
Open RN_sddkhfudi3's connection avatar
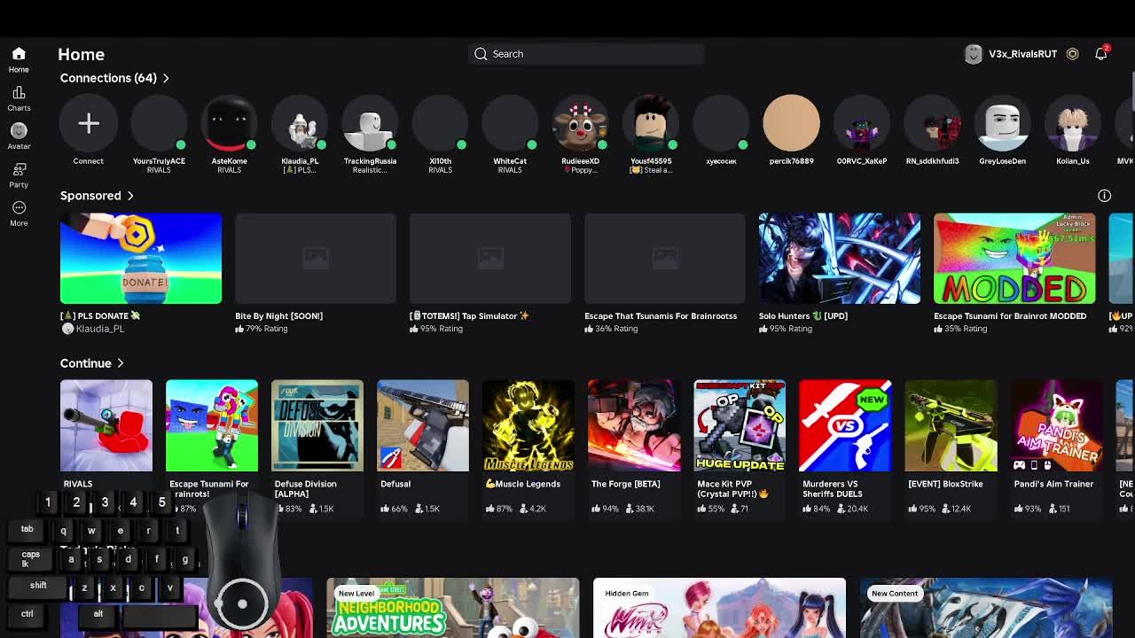pos(932,123)
